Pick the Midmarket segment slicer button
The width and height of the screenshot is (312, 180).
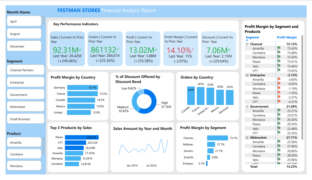[x=26, y=107]
